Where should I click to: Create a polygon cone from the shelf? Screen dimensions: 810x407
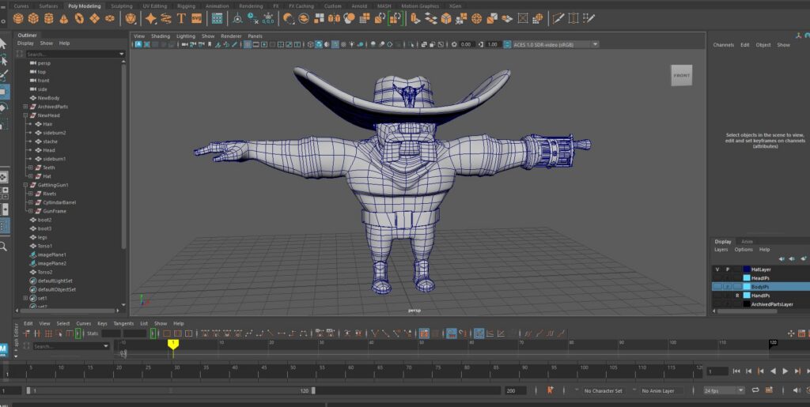[64, 18]
